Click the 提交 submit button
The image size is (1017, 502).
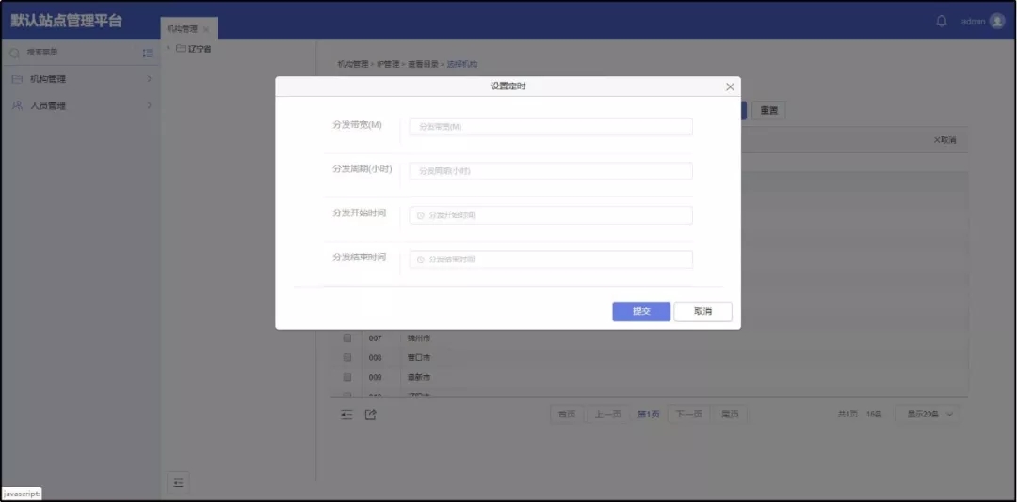coord(641,311)
